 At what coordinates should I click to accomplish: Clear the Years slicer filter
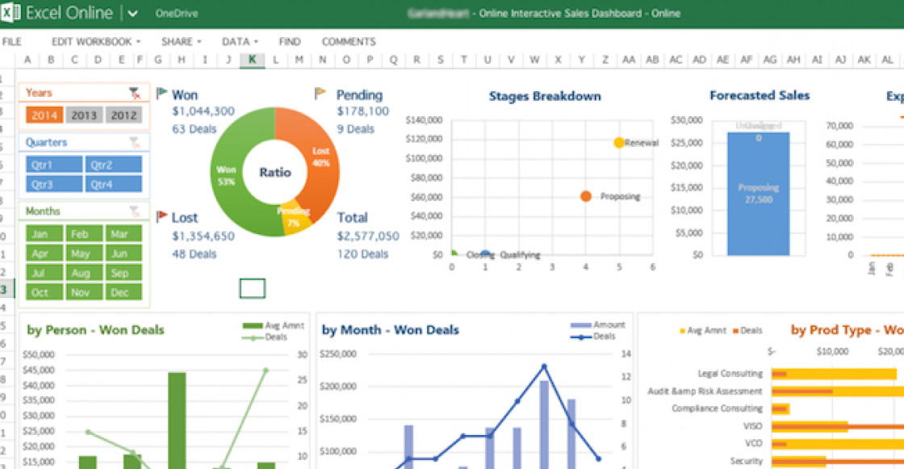(x=135, y=93)
